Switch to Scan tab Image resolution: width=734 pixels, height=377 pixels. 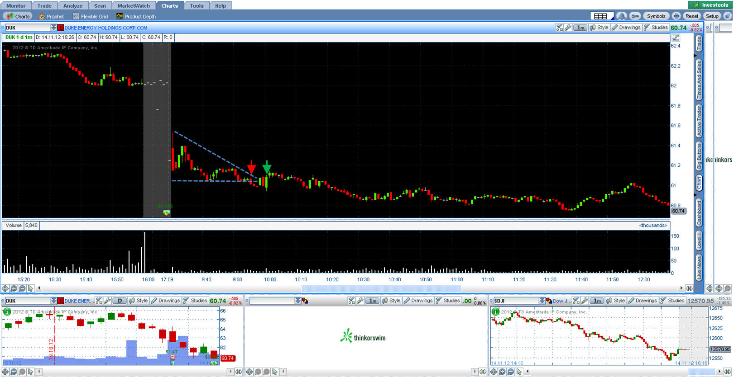click(100, 5)
